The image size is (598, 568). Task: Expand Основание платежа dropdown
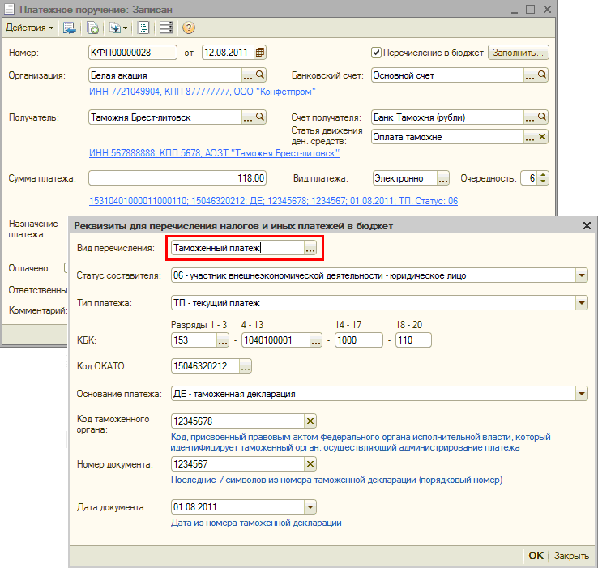coord(581,394)
